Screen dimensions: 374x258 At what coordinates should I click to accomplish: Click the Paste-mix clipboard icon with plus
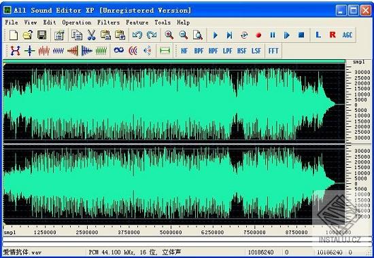coord(120,35)
